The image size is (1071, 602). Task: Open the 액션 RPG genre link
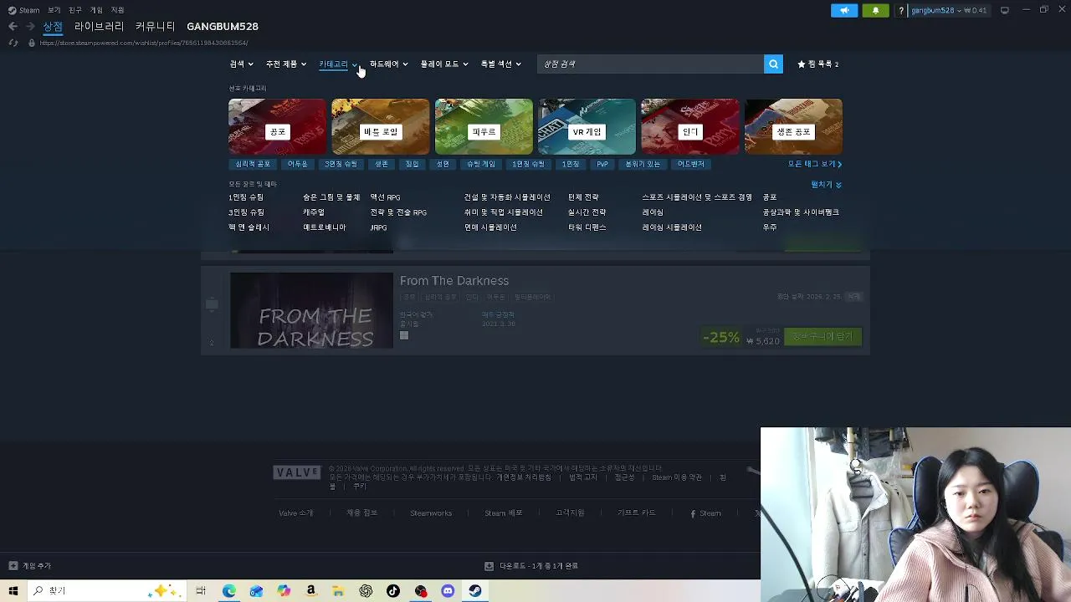(x=385, y=197)
